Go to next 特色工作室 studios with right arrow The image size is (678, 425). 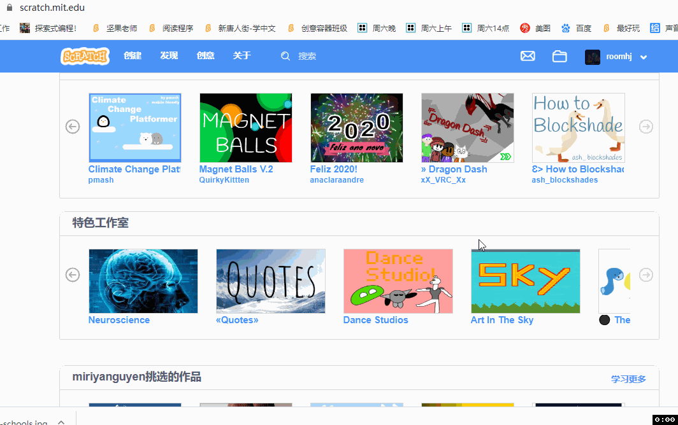click(646, 275)
